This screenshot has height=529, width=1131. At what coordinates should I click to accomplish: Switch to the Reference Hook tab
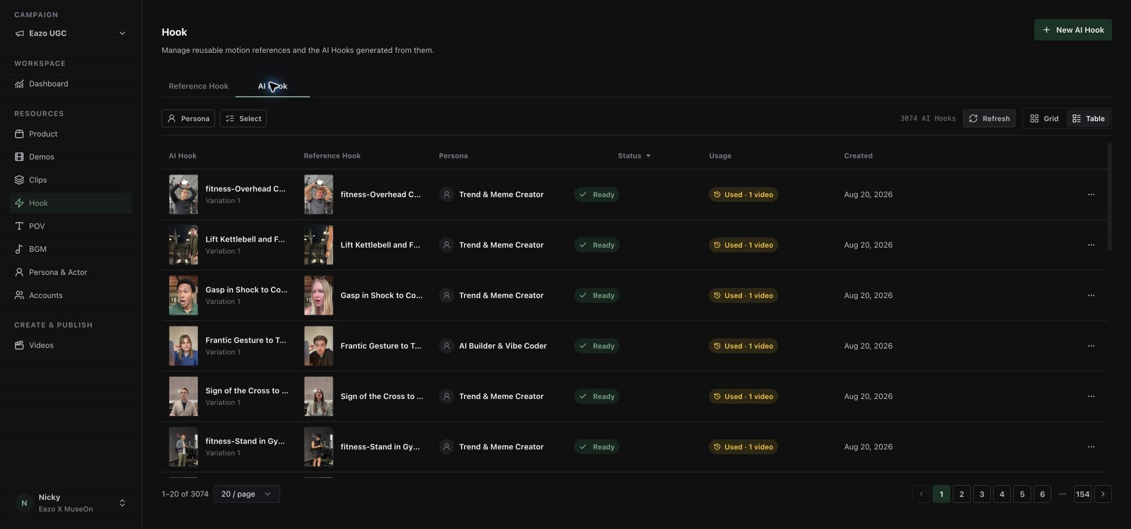(x=198, y=86)
